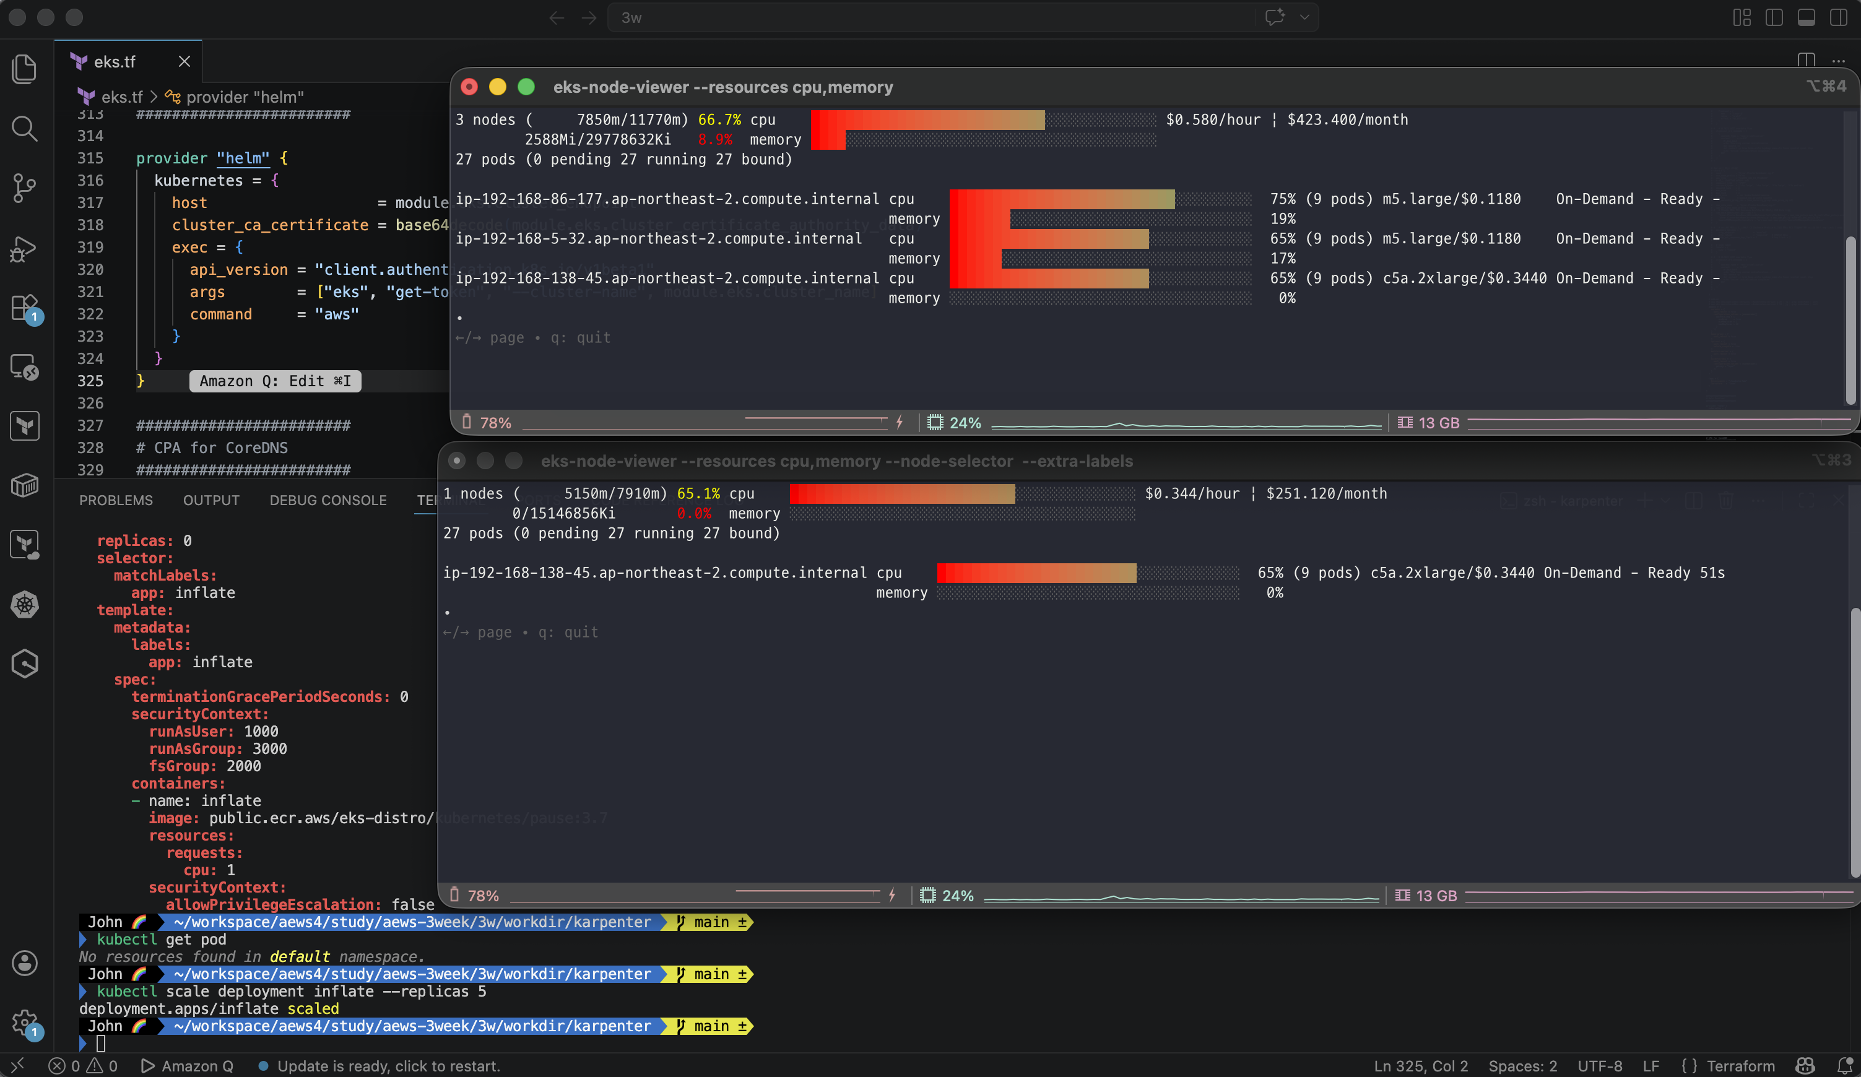Screen dimensions: 1861x1077
Task: Click Ln 325, Col 2 cursor position
Action: 1420,1065
